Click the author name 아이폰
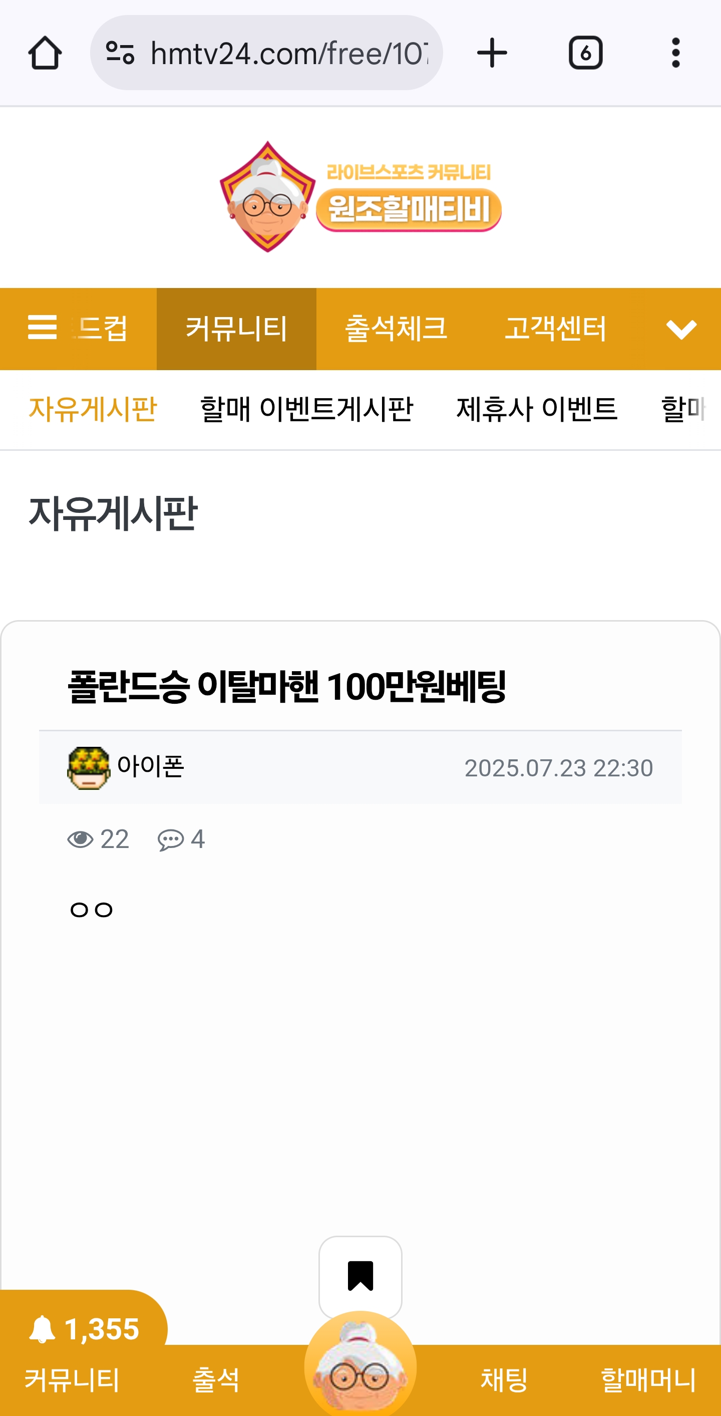 pyautogui.click(x=151, y=766)
